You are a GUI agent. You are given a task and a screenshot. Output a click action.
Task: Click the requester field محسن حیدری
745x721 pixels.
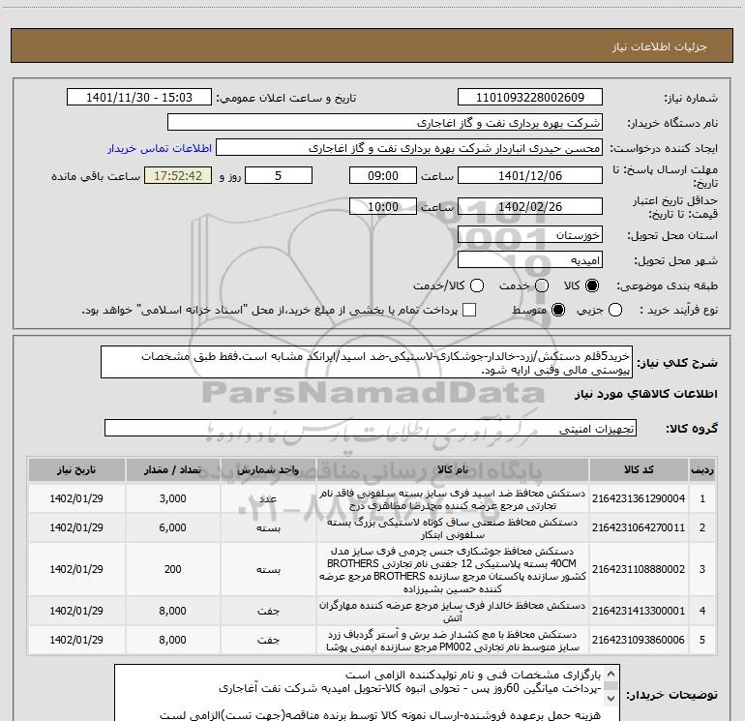tap(409, 148)
